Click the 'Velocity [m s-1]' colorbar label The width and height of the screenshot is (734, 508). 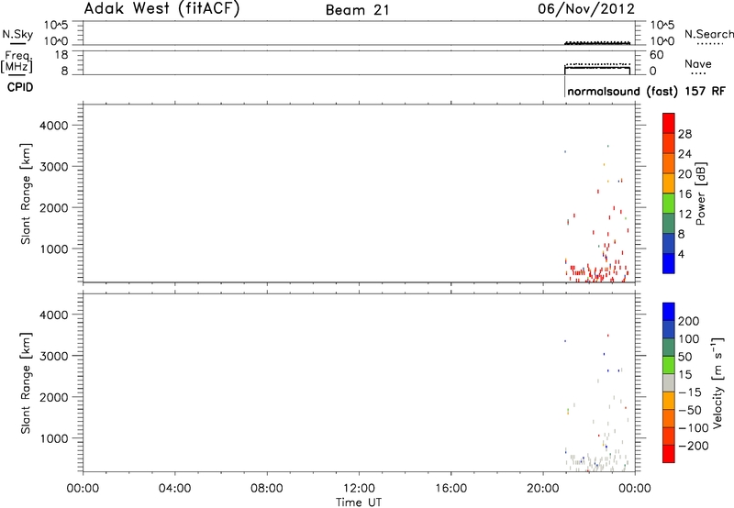(x=718, y=382)
